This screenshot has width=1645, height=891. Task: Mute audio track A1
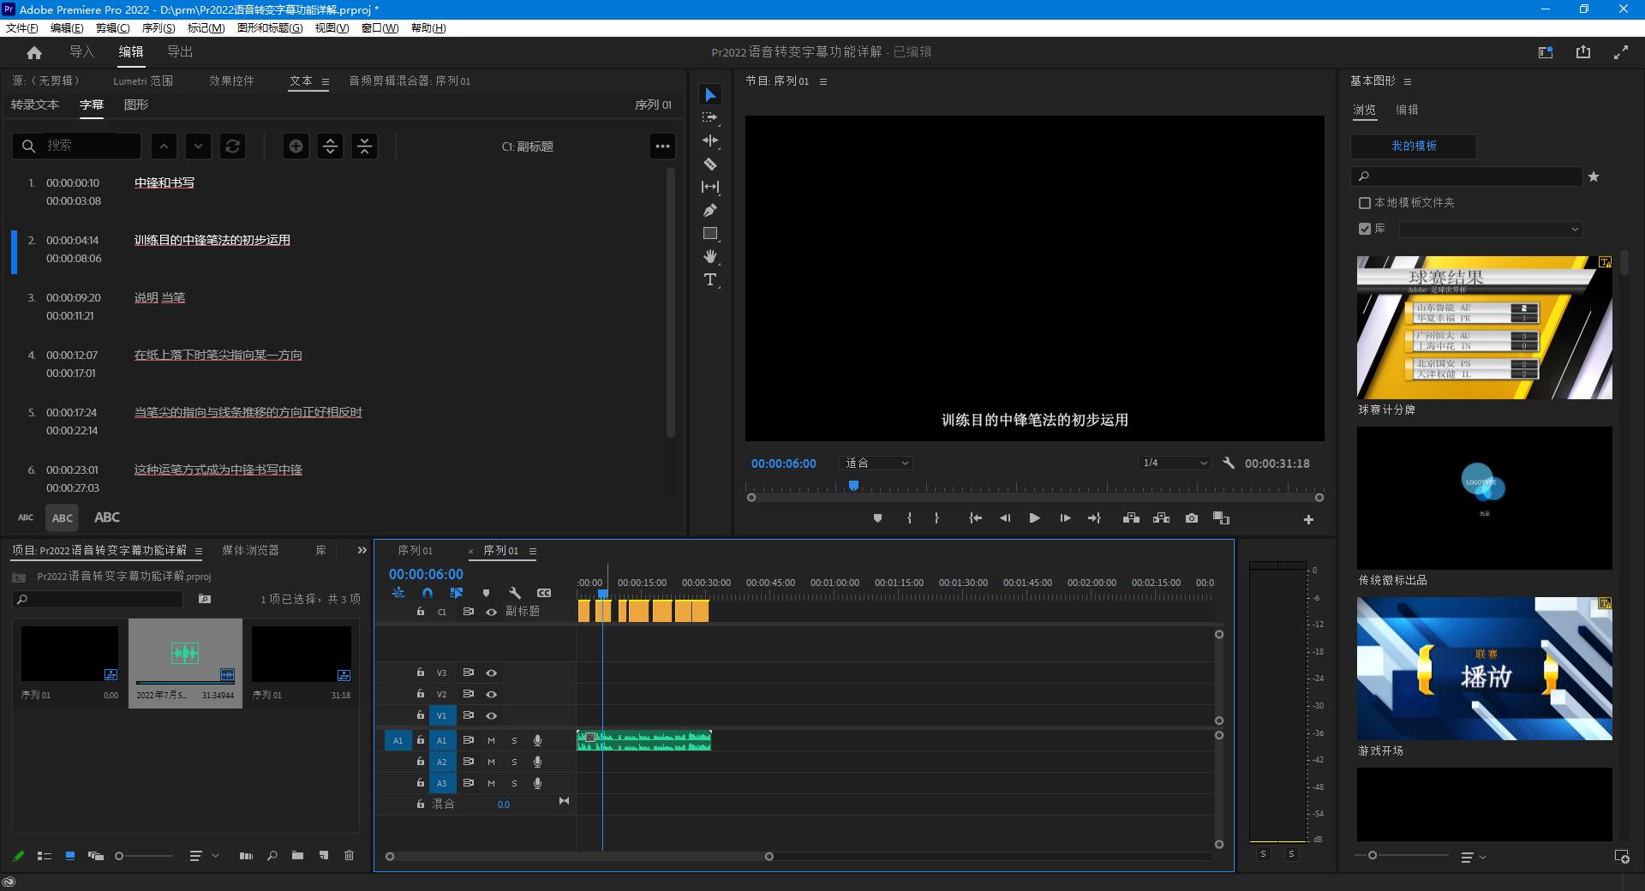pyautogui.click(x=491, y=740)
